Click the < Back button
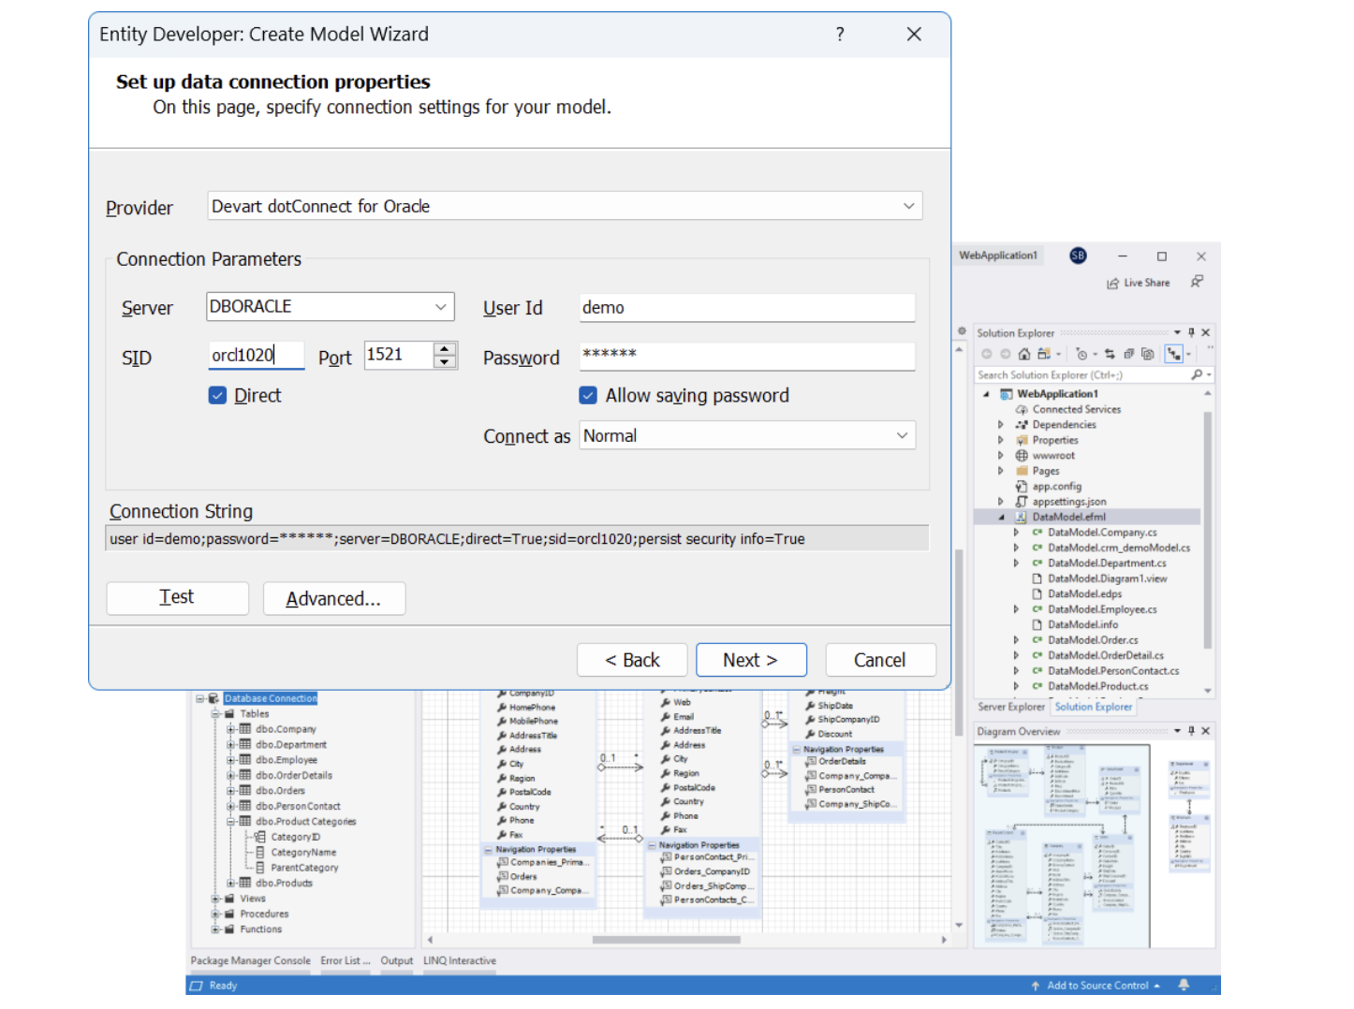Viewport: 1354px width, 1009px height. point(632,660)
